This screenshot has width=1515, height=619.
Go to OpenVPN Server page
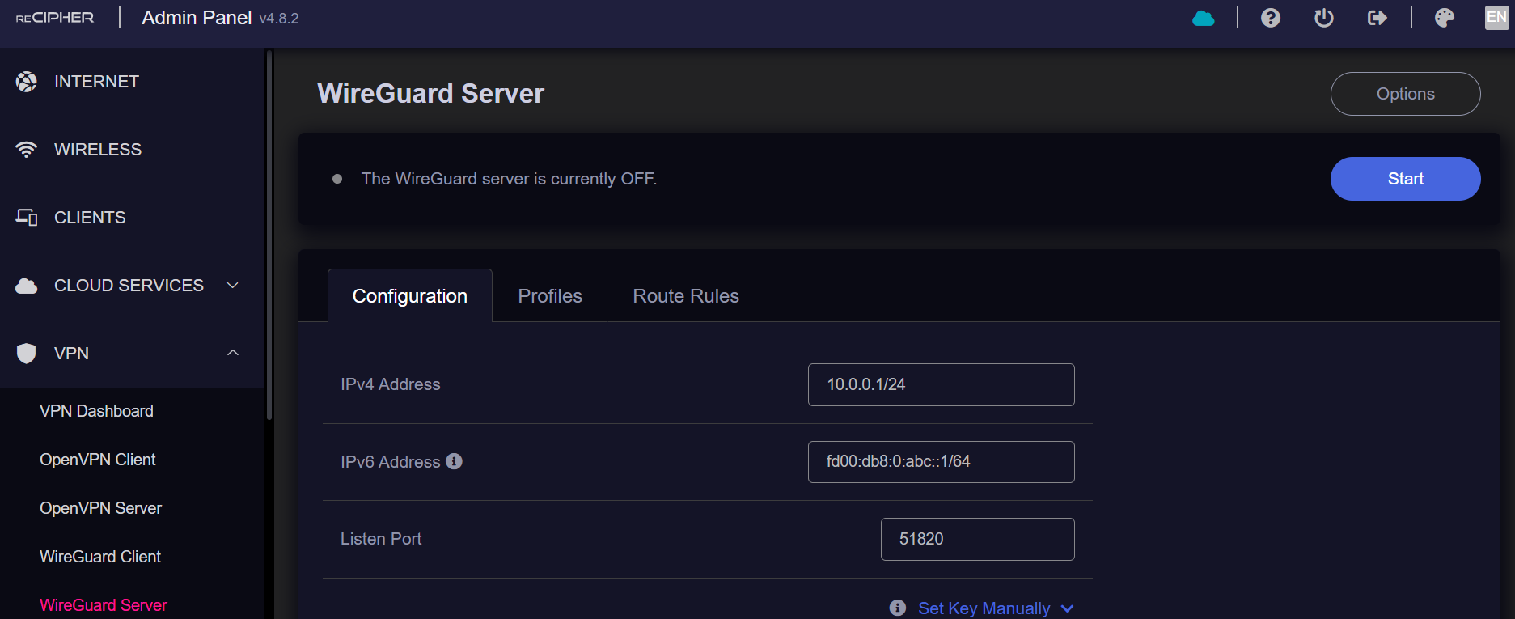tap(101, 508)
